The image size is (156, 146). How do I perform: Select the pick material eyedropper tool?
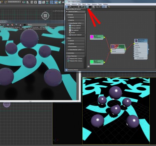(70, 7)
